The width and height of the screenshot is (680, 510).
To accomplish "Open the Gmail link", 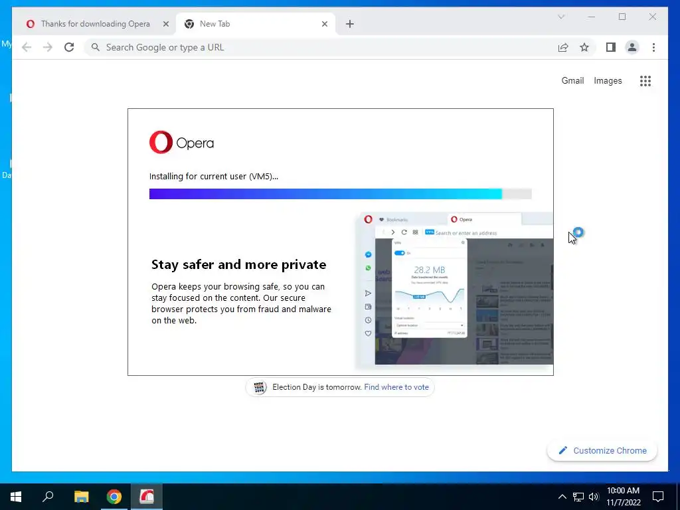I will 572,80.
